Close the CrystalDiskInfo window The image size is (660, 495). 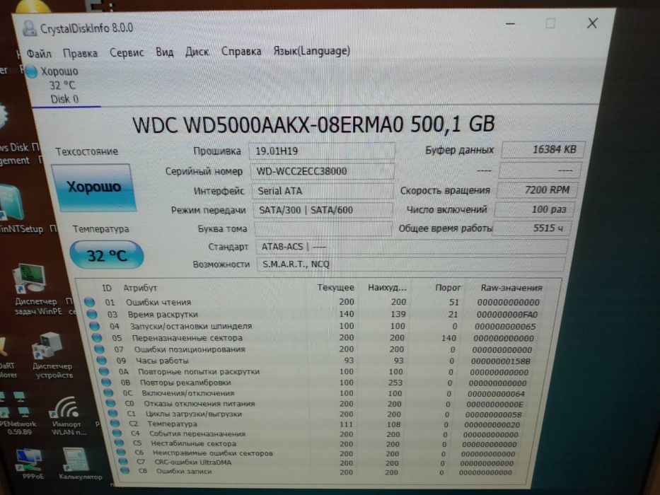tap(592, 23)
